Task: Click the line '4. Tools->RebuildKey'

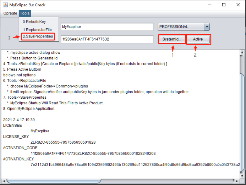Action: (85, 64)
